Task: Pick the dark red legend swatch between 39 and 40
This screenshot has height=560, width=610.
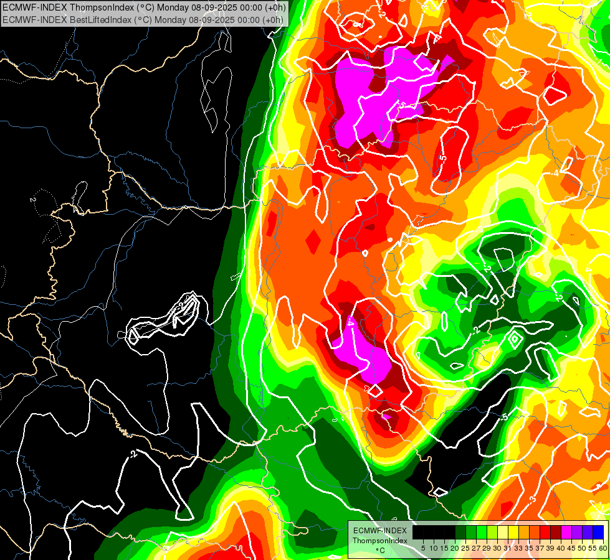Action: coord(556,532)
